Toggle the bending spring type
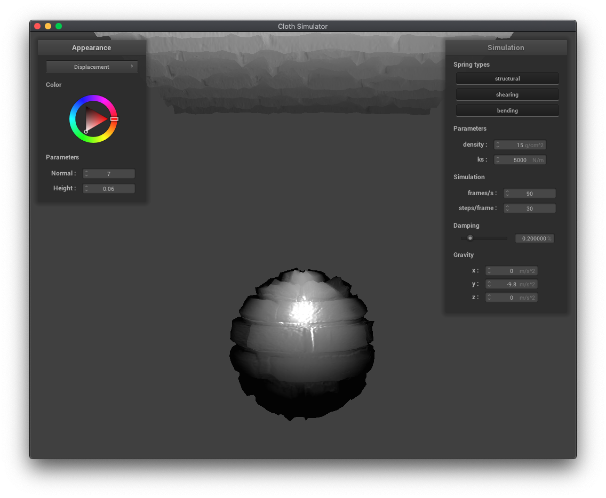 (x=507, y=110)
